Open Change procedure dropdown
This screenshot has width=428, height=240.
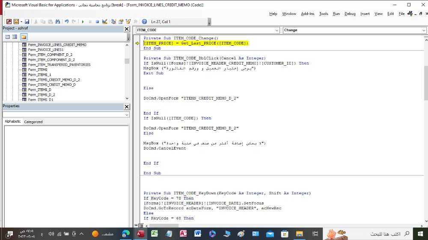click(424, 30)
